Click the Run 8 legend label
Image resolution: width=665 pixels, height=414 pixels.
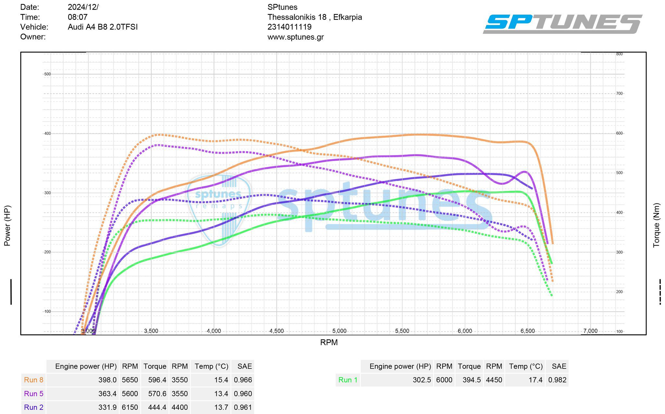point(33,380)
